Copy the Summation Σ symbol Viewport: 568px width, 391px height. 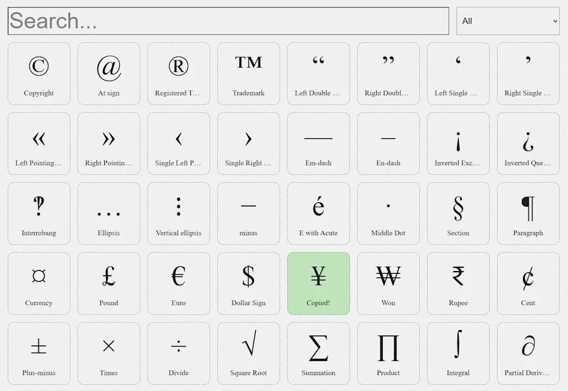pyautogui.click(x=318, y=353)
